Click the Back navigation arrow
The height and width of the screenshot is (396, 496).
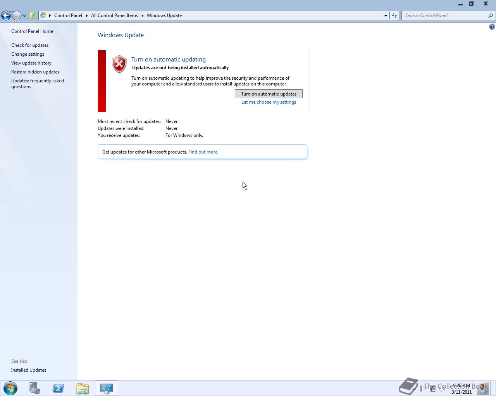pos(6,15)
